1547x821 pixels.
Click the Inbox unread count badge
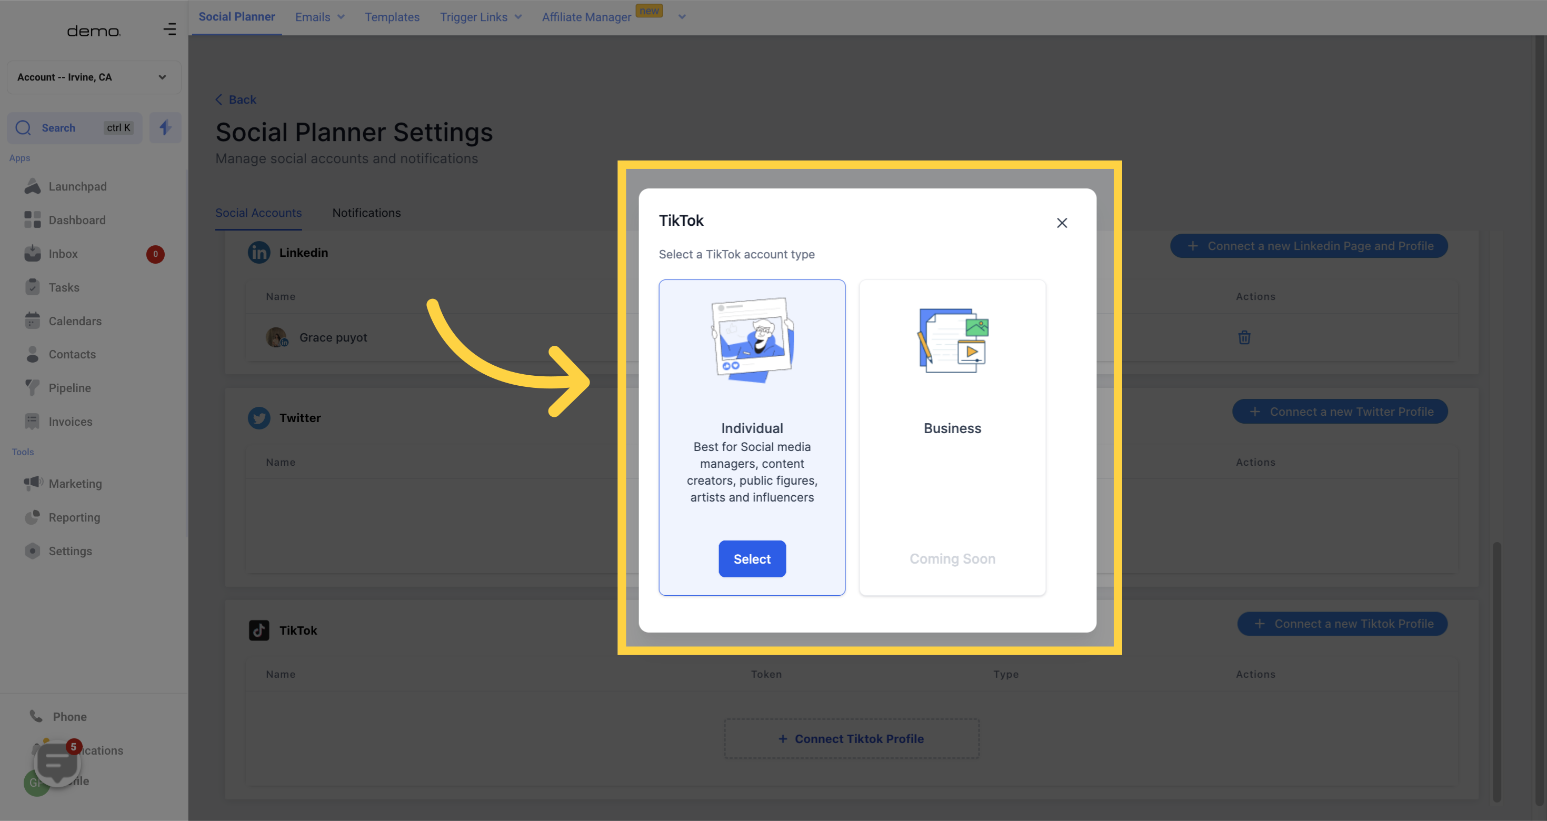point(155,254)
